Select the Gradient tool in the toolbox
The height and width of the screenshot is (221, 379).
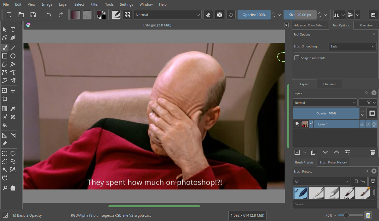click(x=5, y=109)
